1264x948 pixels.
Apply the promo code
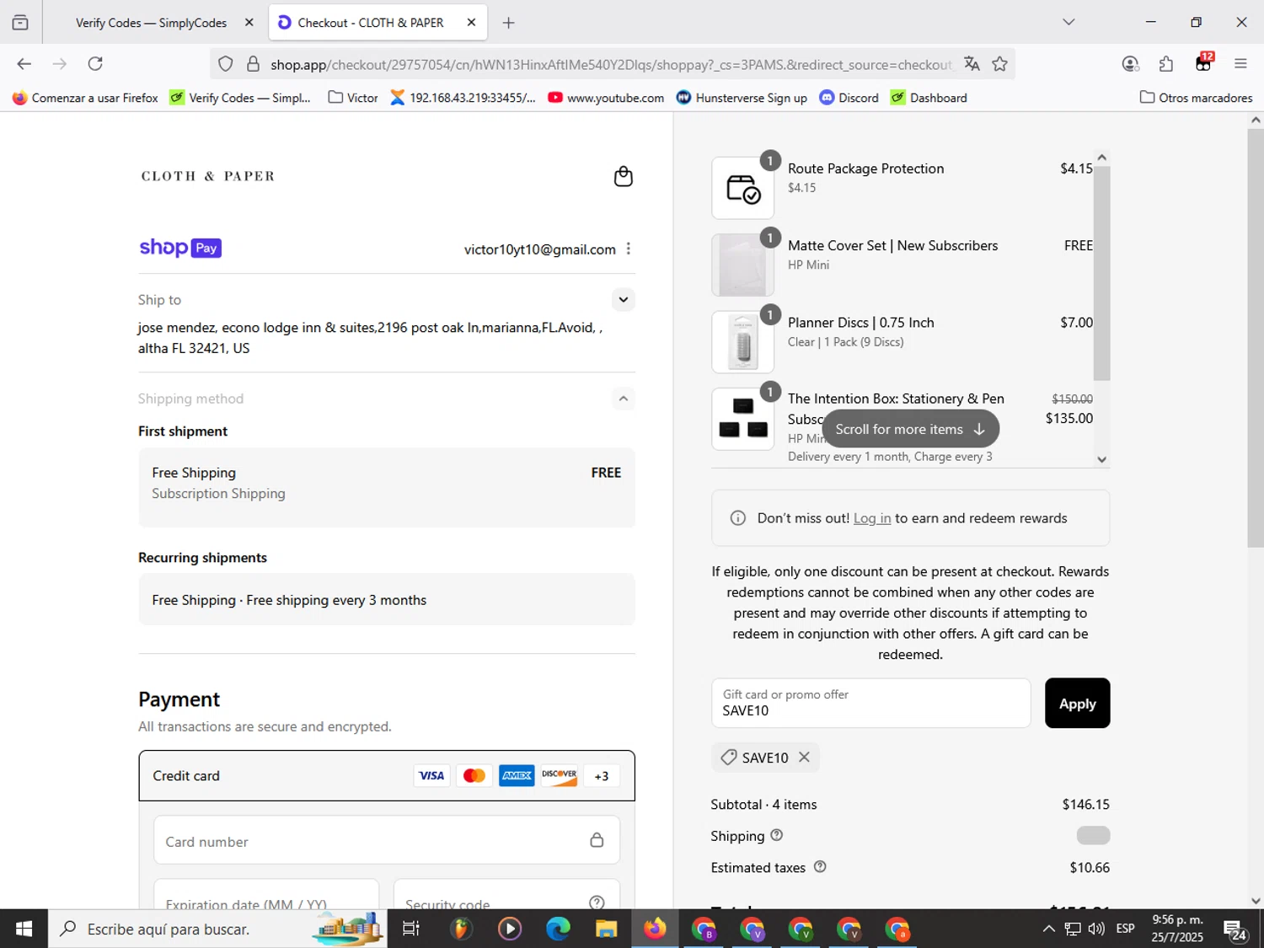click(1077, 703)
